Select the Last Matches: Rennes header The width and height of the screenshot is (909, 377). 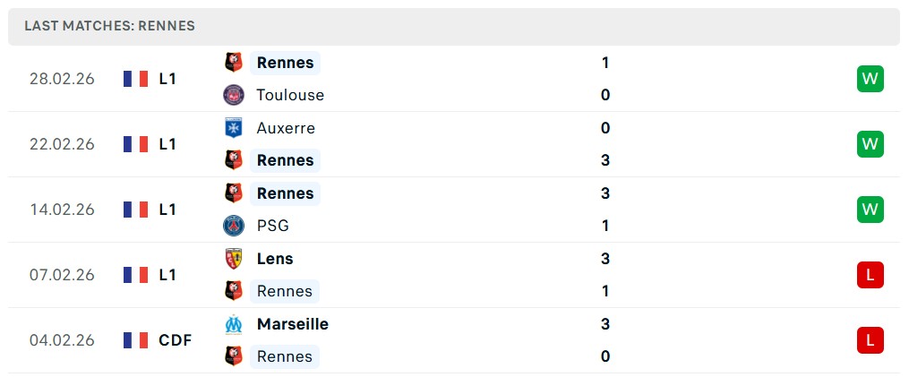tap(109, 26)
